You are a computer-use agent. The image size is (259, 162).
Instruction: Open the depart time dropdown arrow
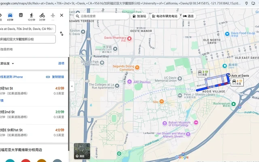coord(13,64)
